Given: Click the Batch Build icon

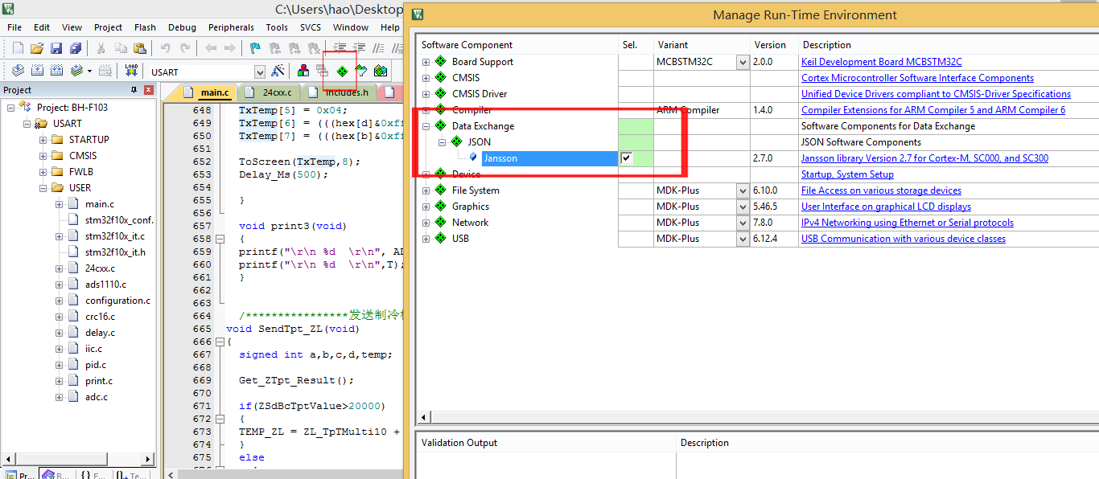Looking at the screenshot, I should coord(79,71).
